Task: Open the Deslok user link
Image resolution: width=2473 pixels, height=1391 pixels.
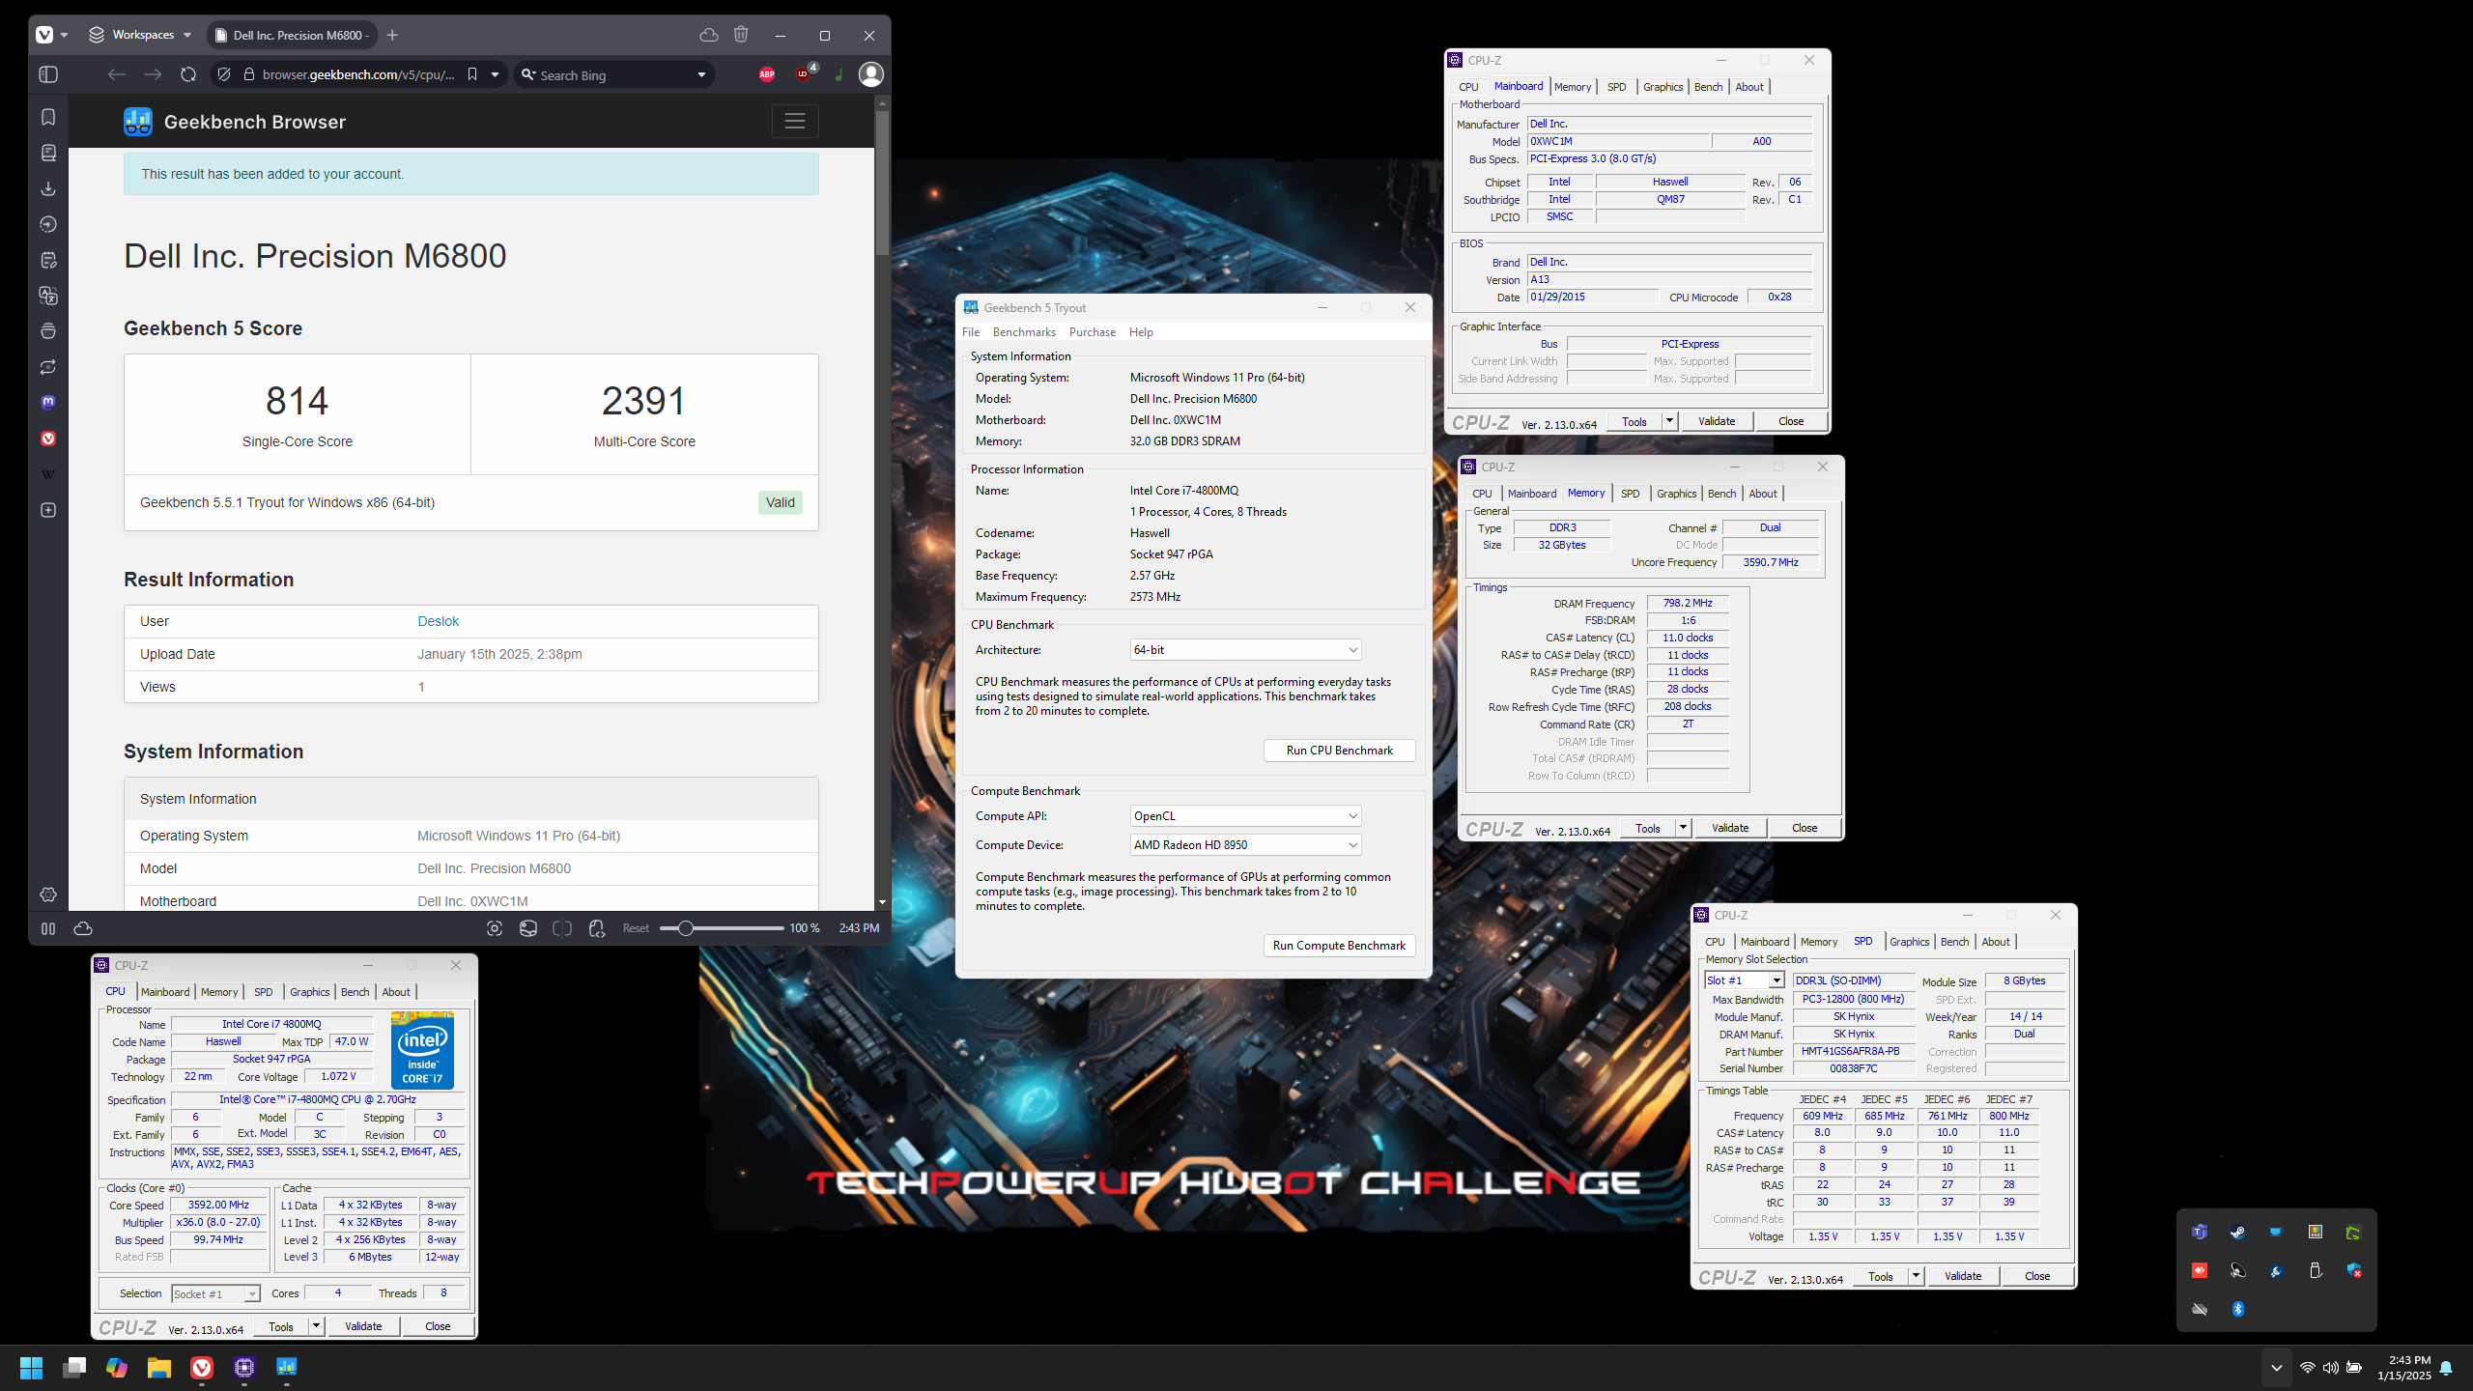Action: pyautogui.click(x=438, y=621)
